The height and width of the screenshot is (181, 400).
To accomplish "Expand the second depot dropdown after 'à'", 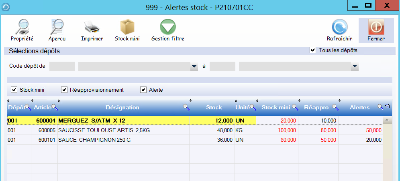I will pyautogui.click(x=355, y=66).
